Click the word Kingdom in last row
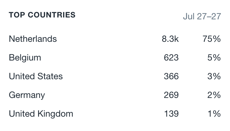 pyautogui.click(x=55, y=114)
